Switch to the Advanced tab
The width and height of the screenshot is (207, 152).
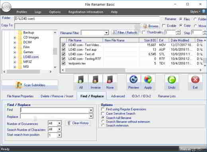point(118,96)
